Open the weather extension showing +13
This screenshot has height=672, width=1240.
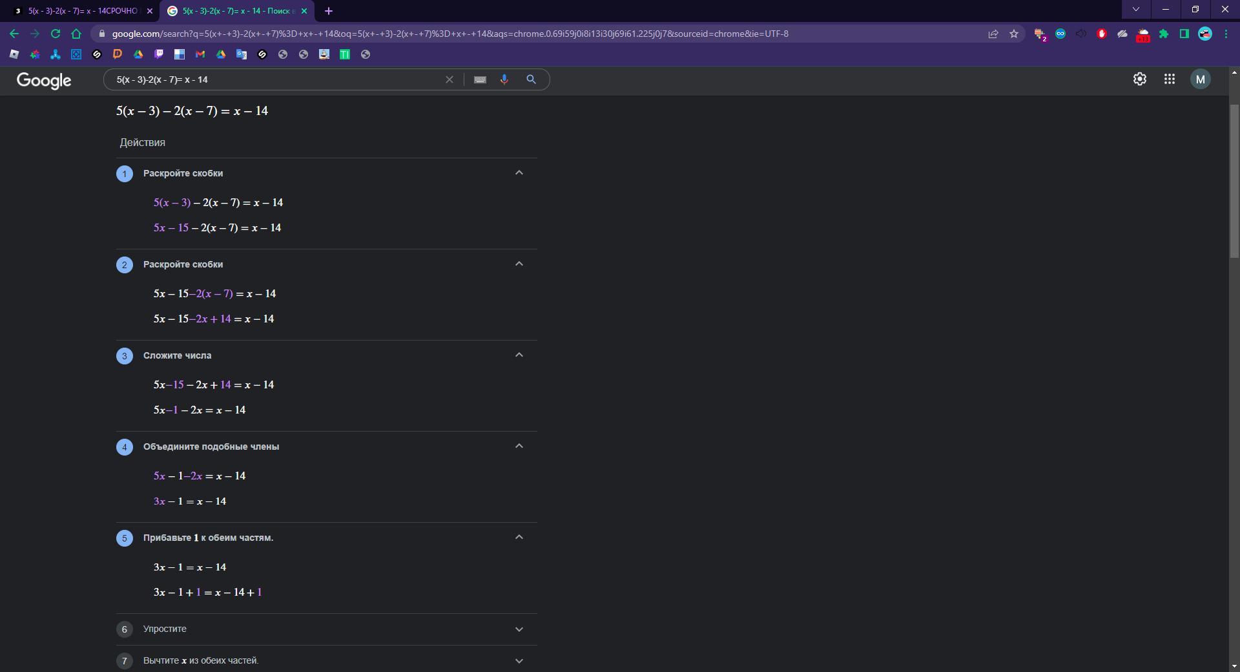point(1143,34)
